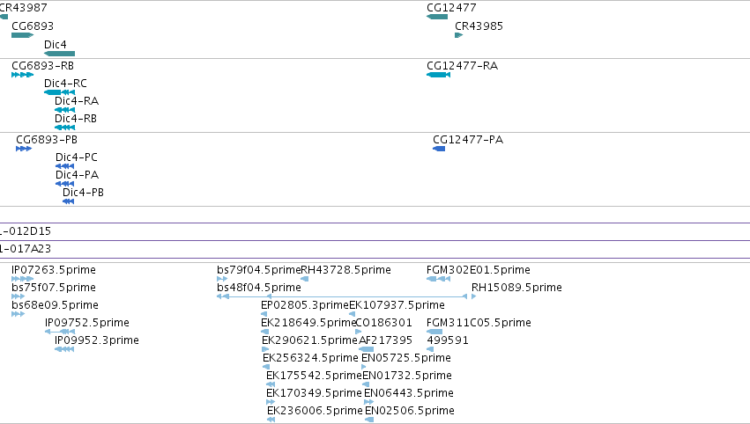The width and height of the screenshot is (750, 424).
Task: Click the Dic4 gene arrow glyph
Action: (59, 54)
